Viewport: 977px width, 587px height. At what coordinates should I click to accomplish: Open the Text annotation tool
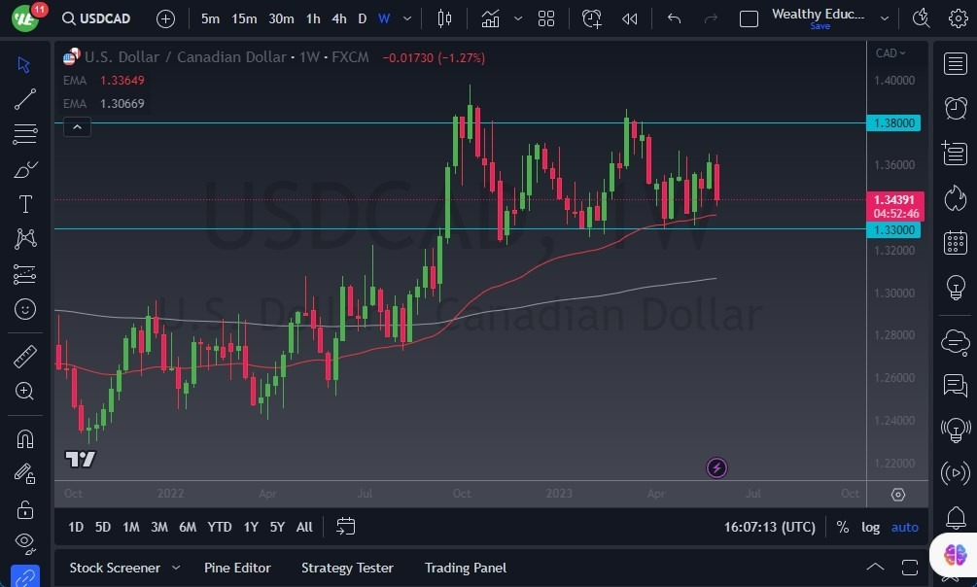pos(24,204)
